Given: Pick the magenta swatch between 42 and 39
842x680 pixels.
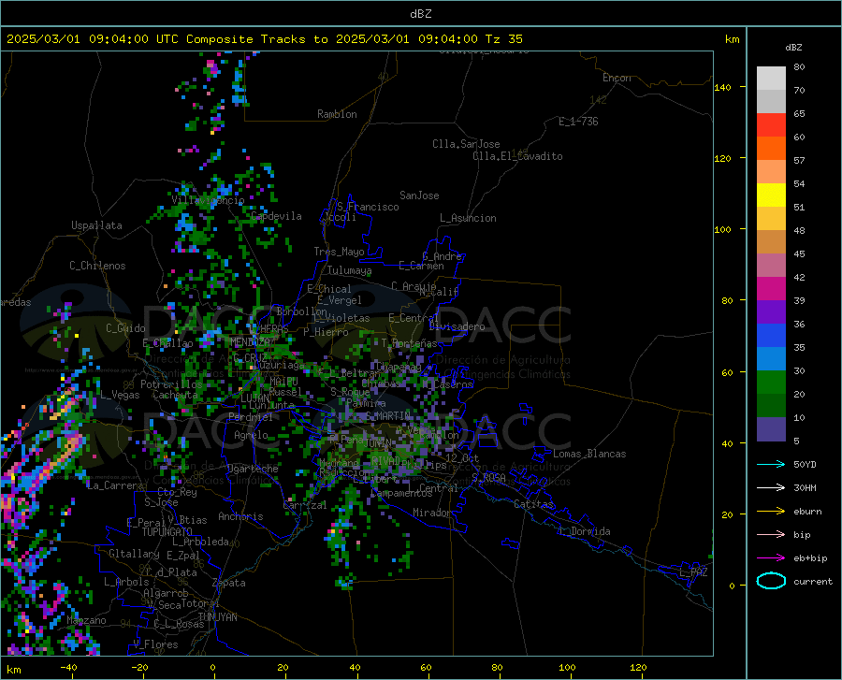Looking at the screenshot, I should pos(771,289).
